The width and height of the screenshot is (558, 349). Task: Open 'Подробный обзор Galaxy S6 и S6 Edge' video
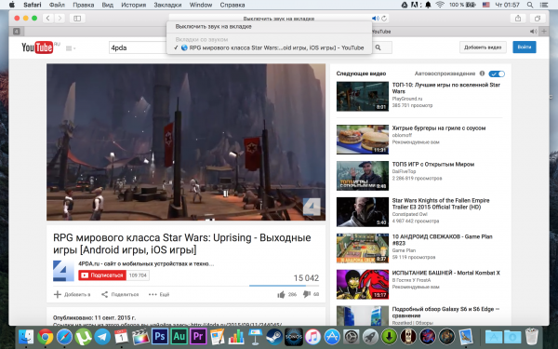(445, 313)
